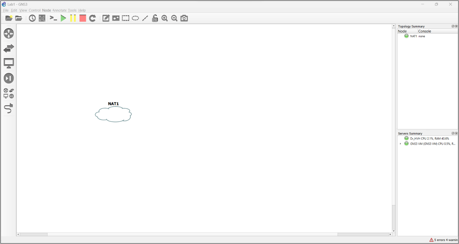Open the Node menu
Screen dimensions: 459x244
point(47,10)
